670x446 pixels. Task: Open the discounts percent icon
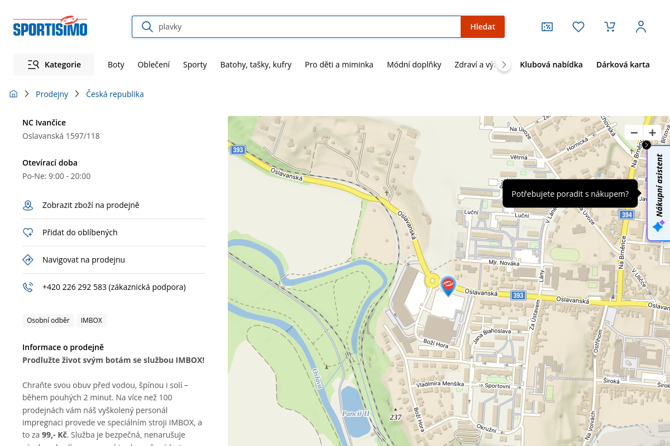pyautogui.click(x=547, y=27)
